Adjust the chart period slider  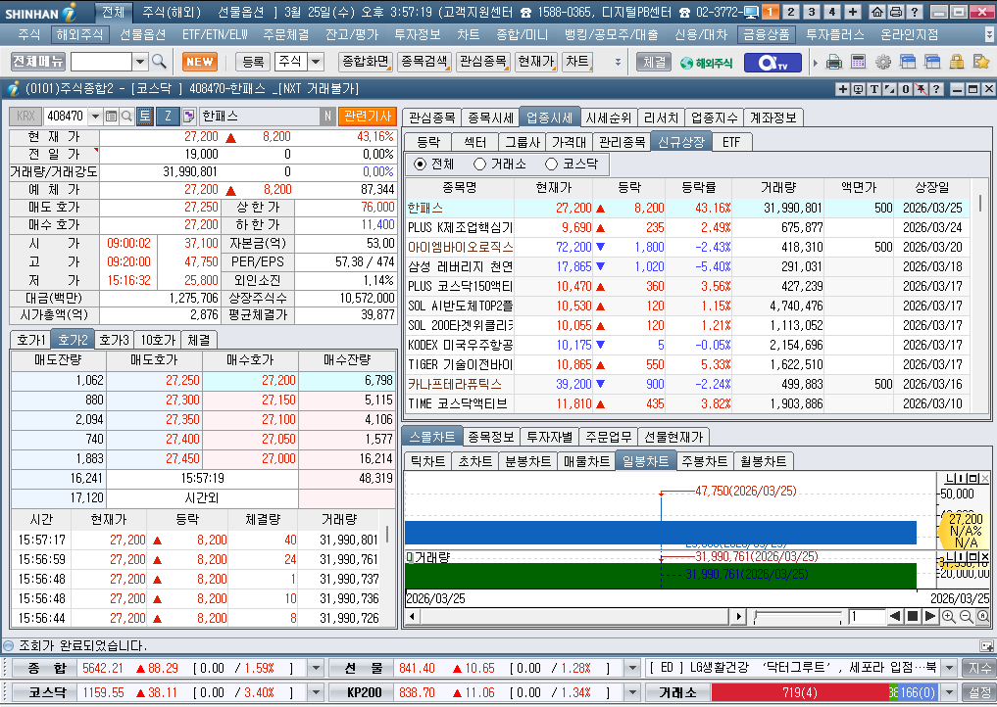click(797, 616)
